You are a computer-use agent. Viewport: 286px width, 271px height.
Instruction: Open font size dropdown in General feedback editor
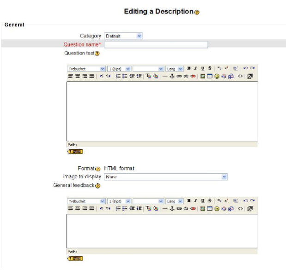tap(119, 202)
